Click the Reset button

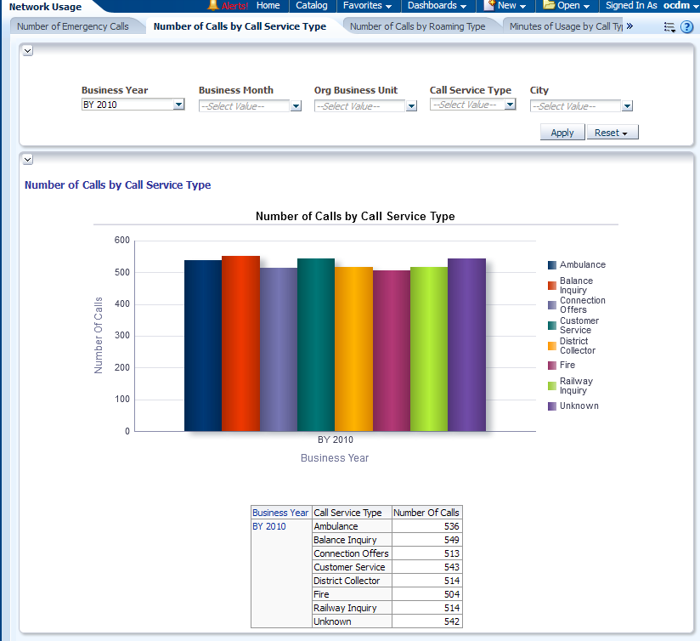coord(612,133)
